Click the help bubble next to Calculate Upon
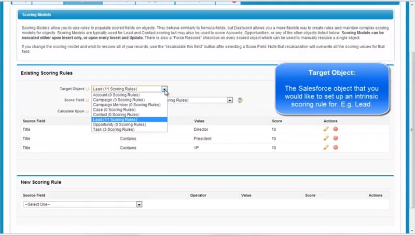The height and width of the screenshot is (236, 415). click(87, 111)
